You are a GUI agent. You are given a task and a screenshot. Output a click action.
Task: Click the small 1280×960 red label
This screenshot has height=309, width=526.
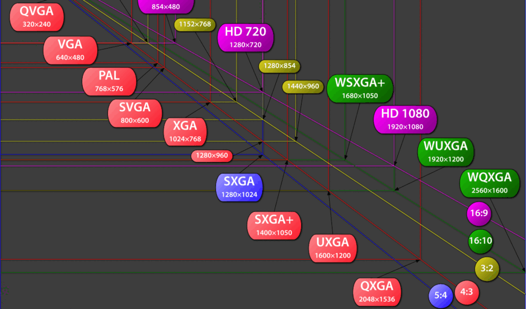212,156
